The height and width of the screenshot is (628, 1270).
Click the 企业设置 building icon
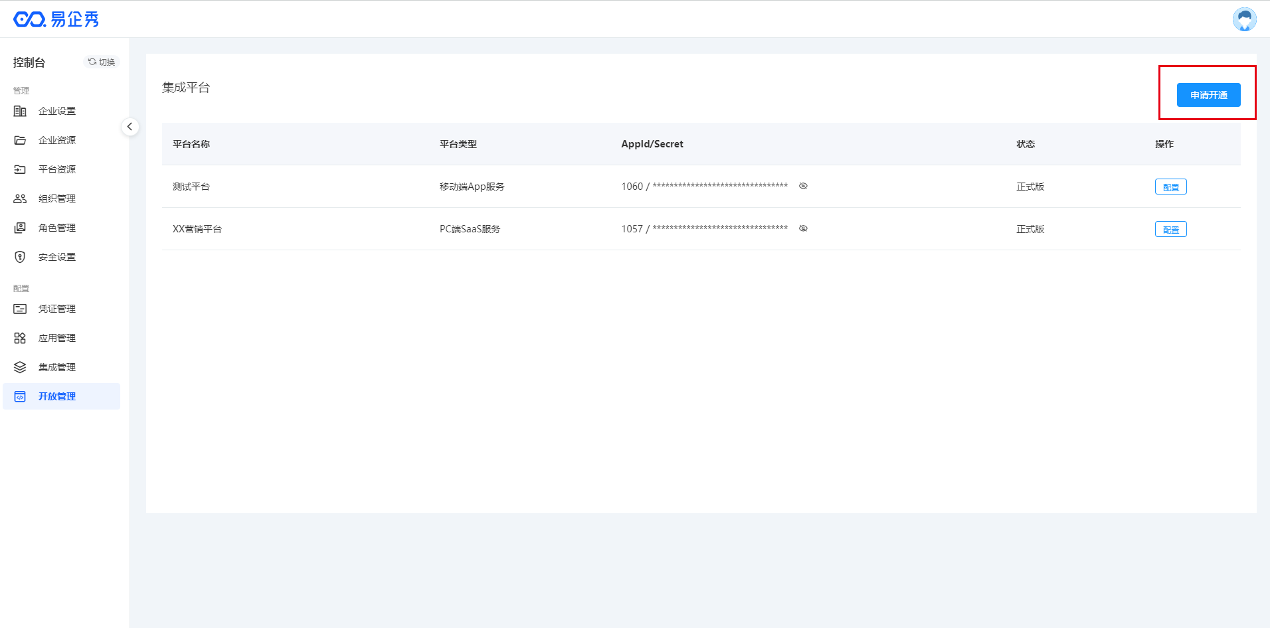click(20, 111)
